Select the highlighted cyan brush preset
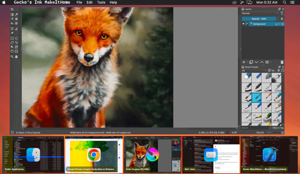Image resolution: width=300 pixels, height=174 pixels. 257,97
